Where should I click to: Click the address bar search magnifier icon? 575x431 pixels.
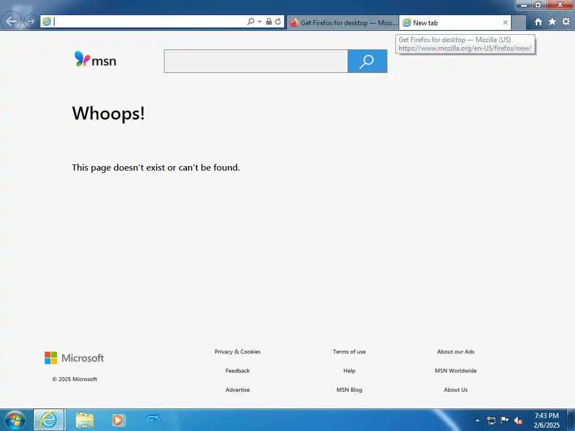tap(250, 22)
